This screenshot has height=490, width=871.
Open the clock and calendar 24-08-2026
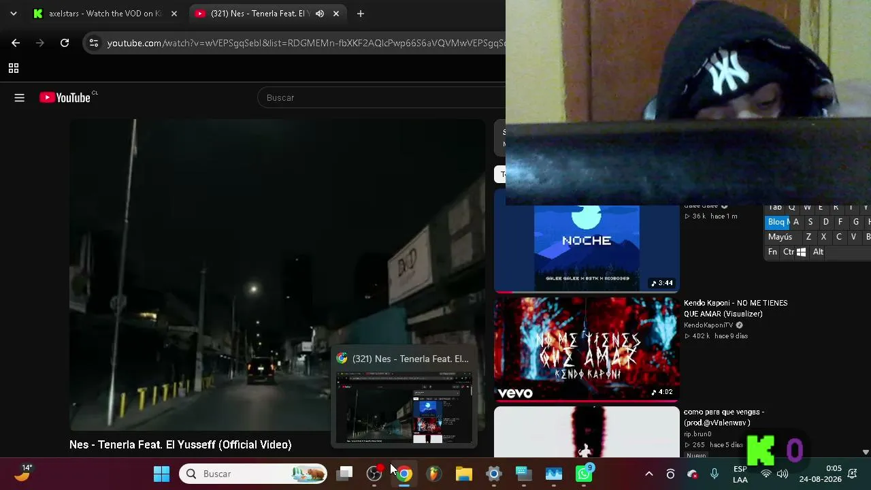pyautogui.click(x=821, y=474)
